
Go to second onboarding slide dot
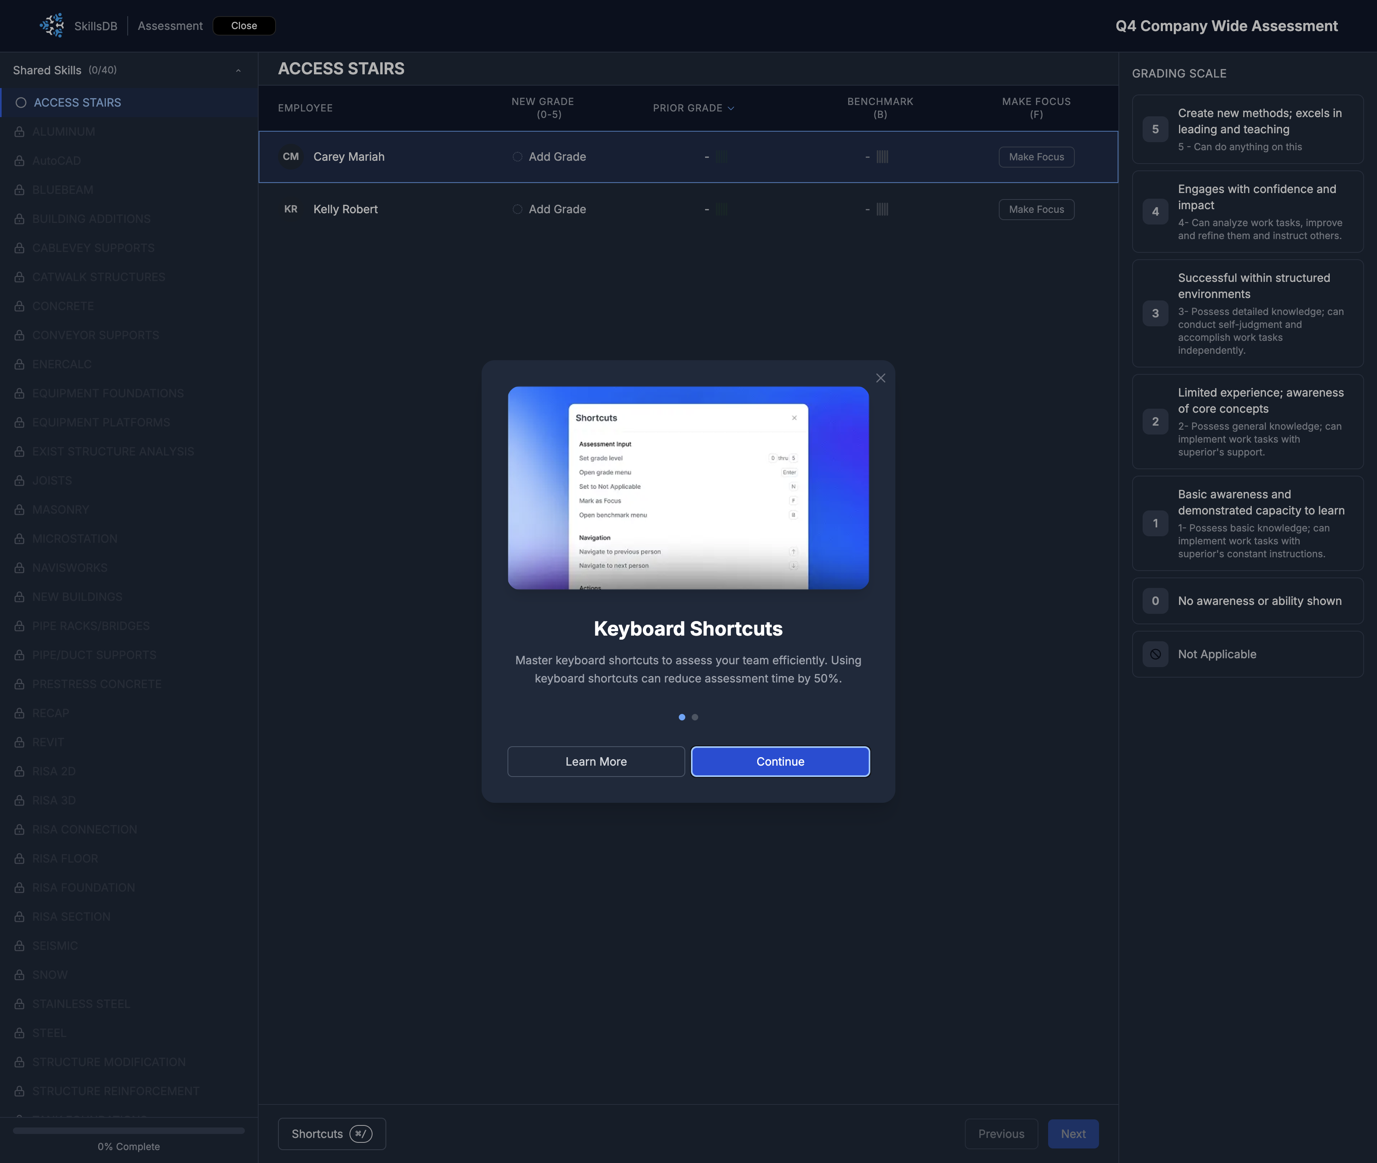695,717
